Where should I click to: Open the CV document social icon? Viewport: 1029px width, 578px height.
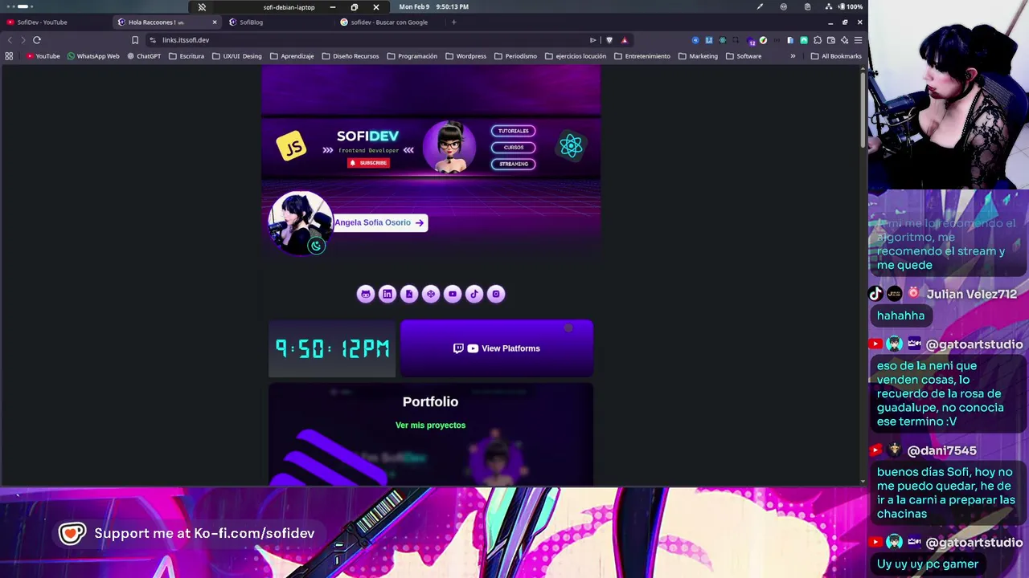[409, 294]
